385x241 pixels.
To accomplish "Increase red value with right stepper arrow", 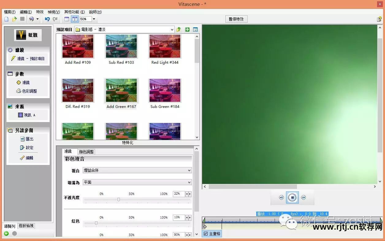I will point(190,217).
